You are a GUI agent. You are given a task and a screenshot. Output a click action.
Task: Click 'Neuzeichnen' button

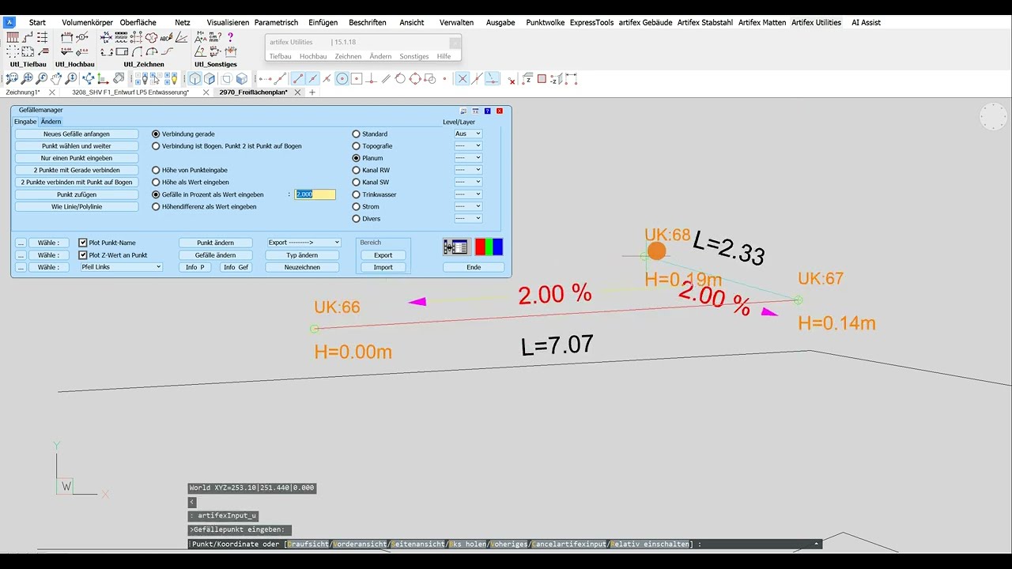302,267
